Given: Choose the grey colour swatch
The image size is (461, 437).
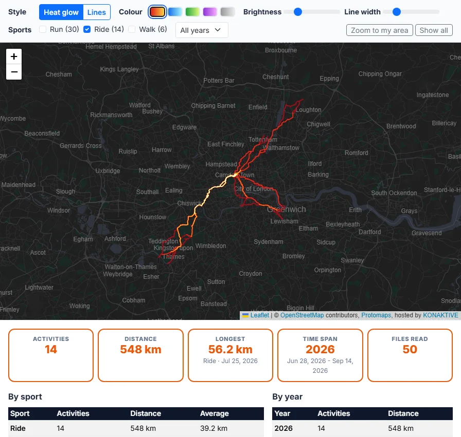Looking at the screenshot, I should (x=227, y=12).
